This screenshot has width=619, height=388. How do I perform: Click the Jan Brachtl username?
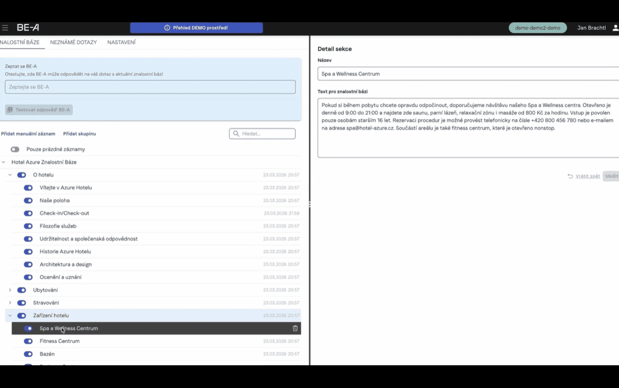(x=591, y=28)
